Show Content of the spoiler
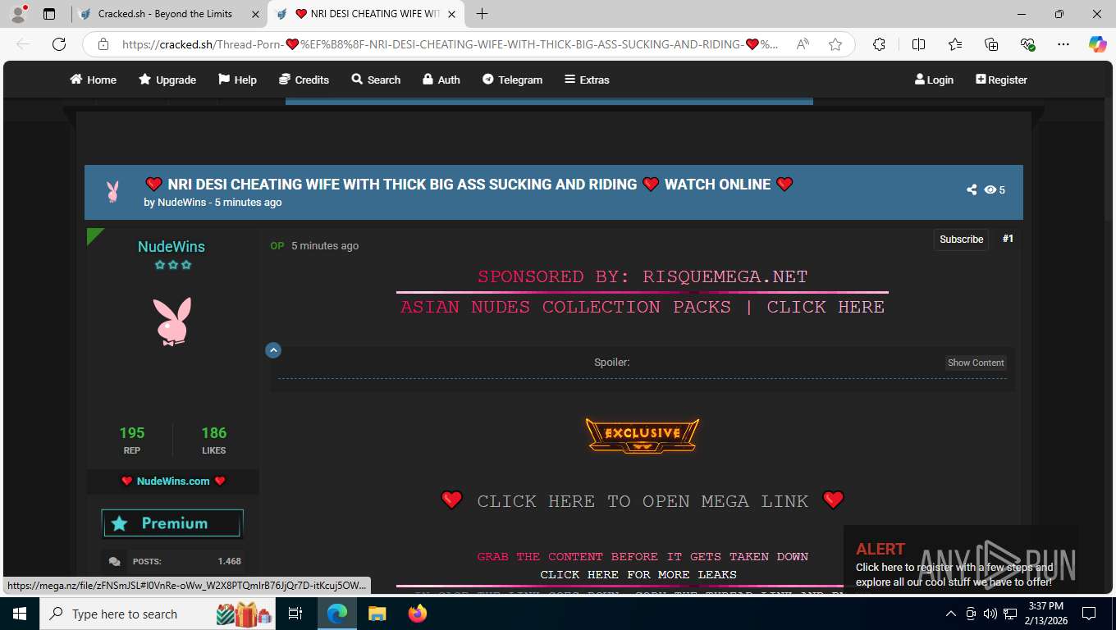The width and height of the screenshot is (1116, 630). [976, 363]
